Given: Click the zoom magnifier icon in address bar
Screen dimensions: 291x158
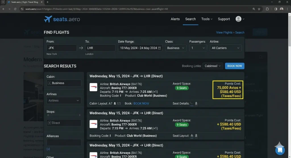Looking at the screenshot, I should pos(254,9).
